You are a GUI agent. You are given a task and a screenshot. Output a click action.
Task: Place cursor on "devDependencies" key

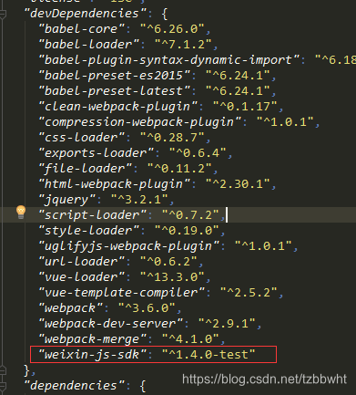pyautogui.click(x=85, y=14)
